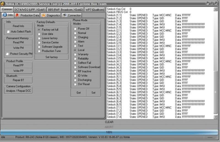Image resolution: width=220 pixels, height=142 pixels.
Task: Click the Read Info button
Action: [x=18, y=26]
